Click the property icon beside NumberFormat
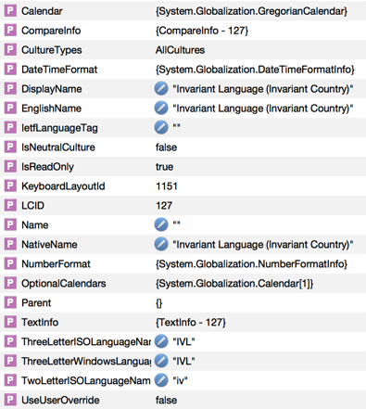Image resolution: width=366 pixels, height=409 pixels. coord(10,264)
